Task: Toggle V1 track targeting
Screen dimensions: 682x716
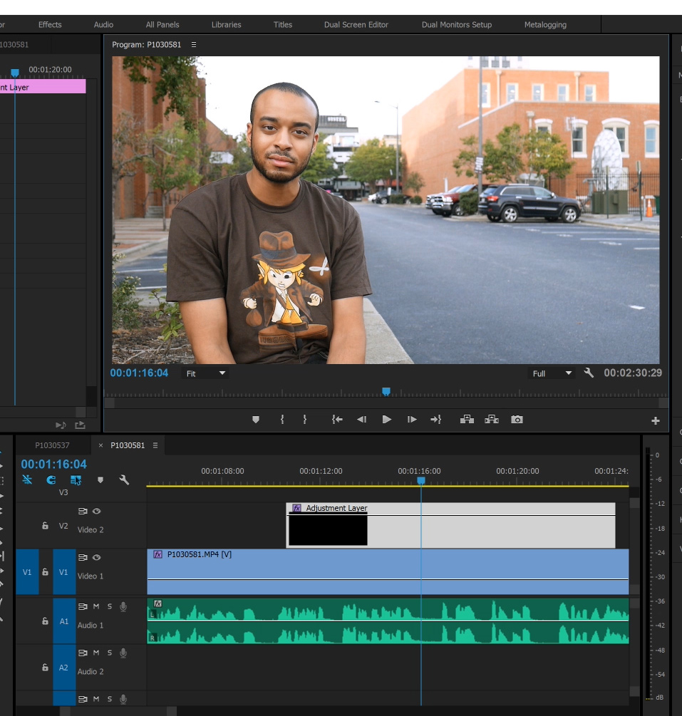Action: pos(63,571)
